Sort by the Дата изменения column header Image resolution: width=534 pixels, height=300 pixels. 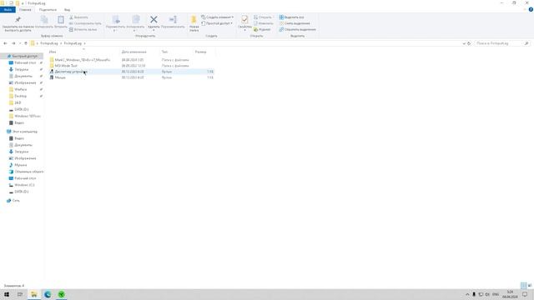133,52
